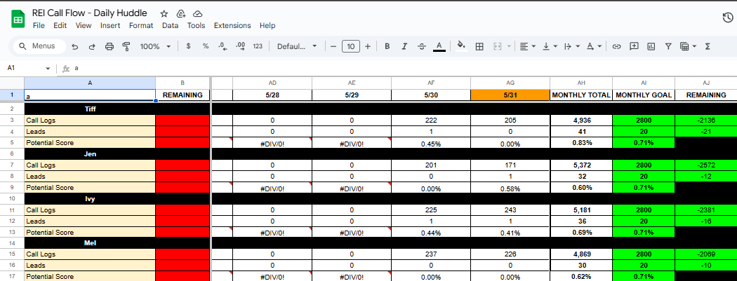Screen dimensions: 737x281
Task: Open the text color picker
Action: tap(439, 46)
